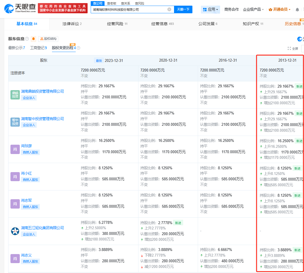Open the 法律诉讼 tab
Screen dimensions: 304x273
pos(72,24)
